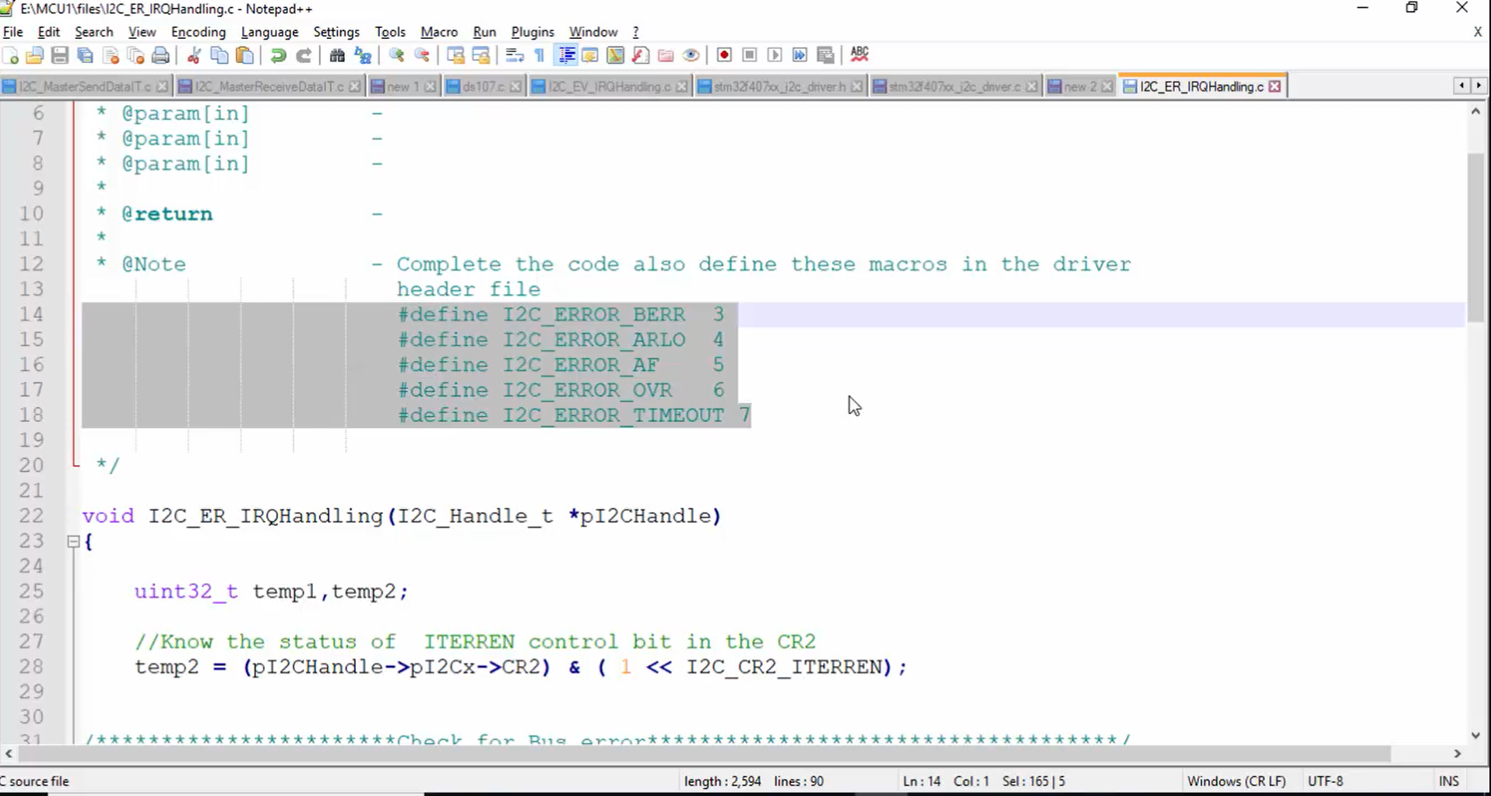Cut selection using the scissors icon

tap(195, 55)
